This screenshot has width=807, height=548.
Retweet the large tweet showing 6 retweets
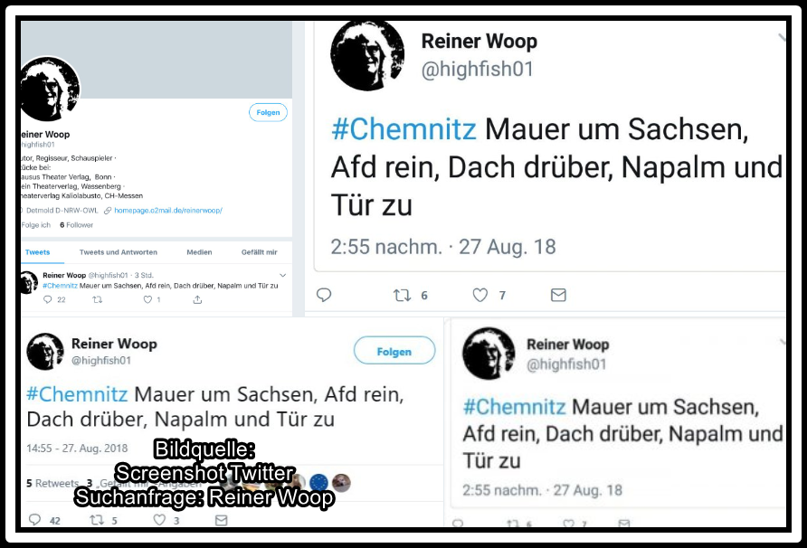pos(402,295)
